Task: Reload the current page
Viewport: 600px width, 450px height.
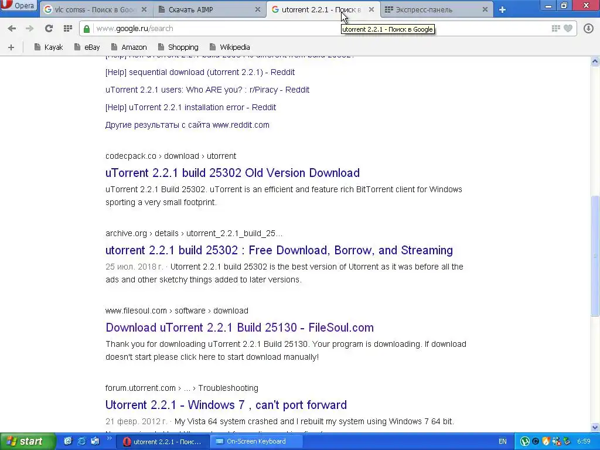Action: [x=49, y=28]
